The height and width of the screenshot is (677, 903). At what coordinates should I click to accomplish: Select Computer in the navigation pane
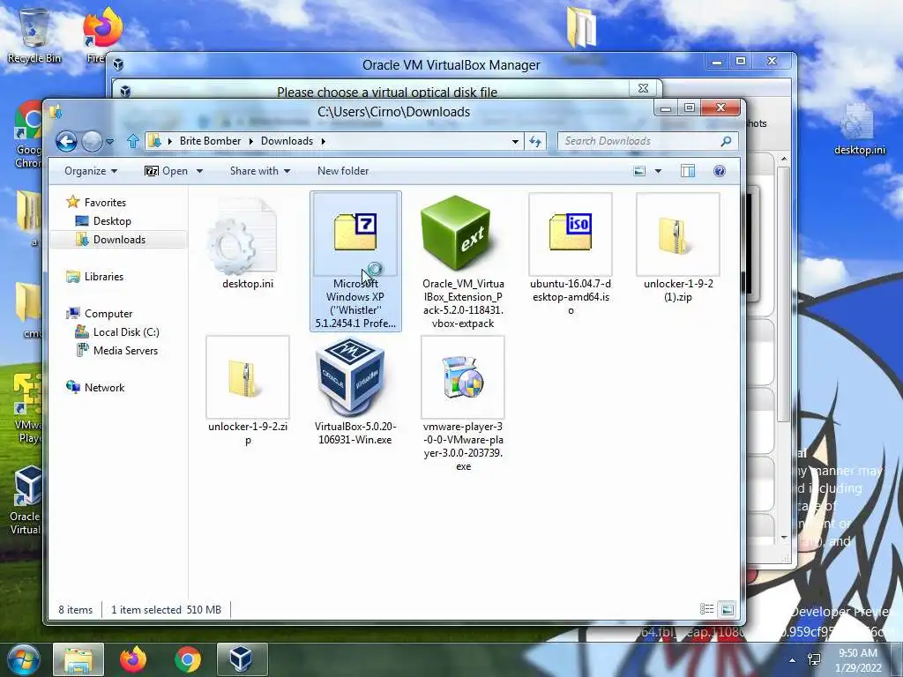pyautogui.click(x=108, y=314)
